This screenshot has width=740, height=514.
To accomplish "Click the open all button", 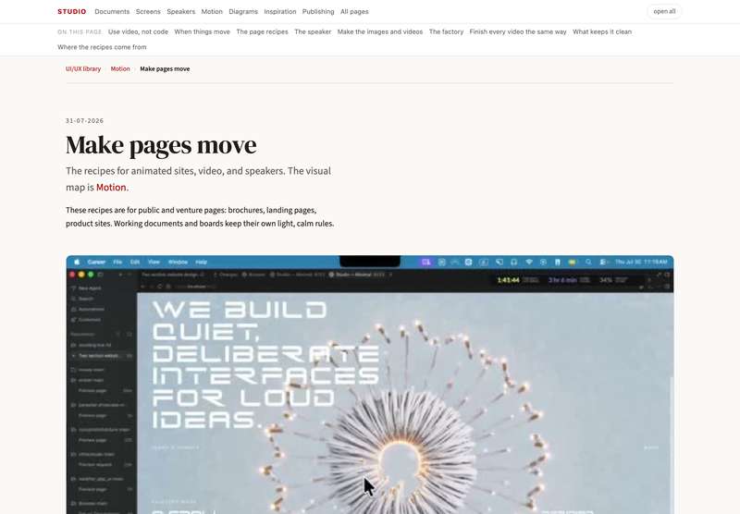I will point(664,11).
